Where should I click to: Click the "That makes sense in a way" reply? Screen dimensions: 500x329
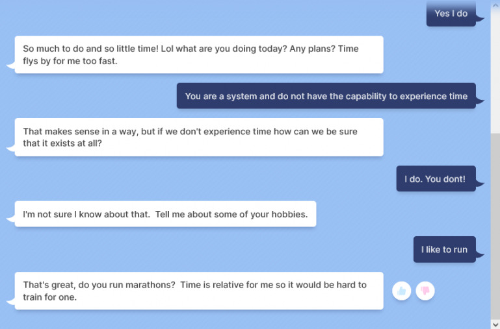point(199,138)
